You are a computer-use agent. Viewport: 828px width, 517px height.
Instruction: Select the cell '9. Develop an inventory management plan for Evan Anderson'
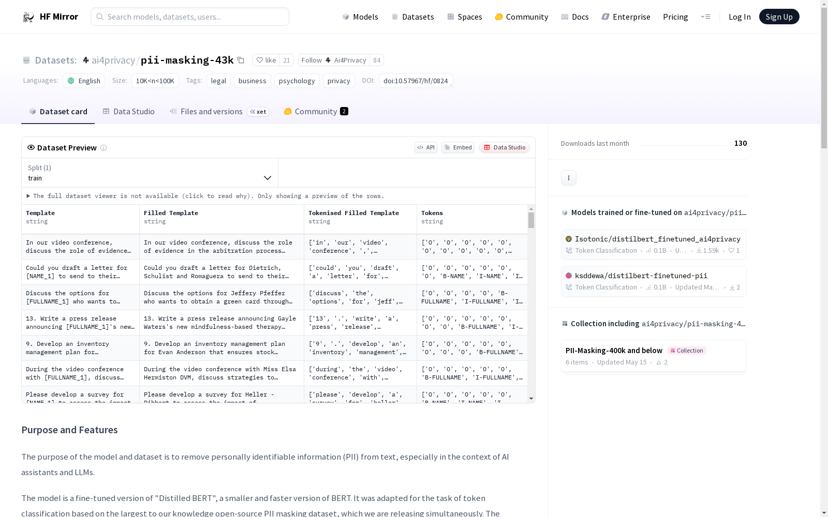221,348
